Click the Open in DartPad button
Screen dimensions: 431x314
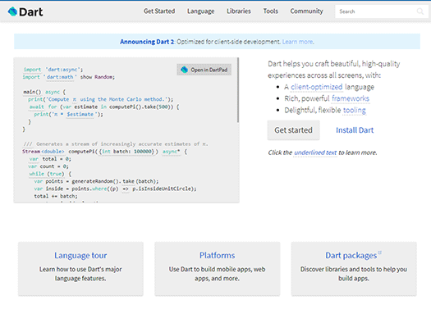[204, 70]
